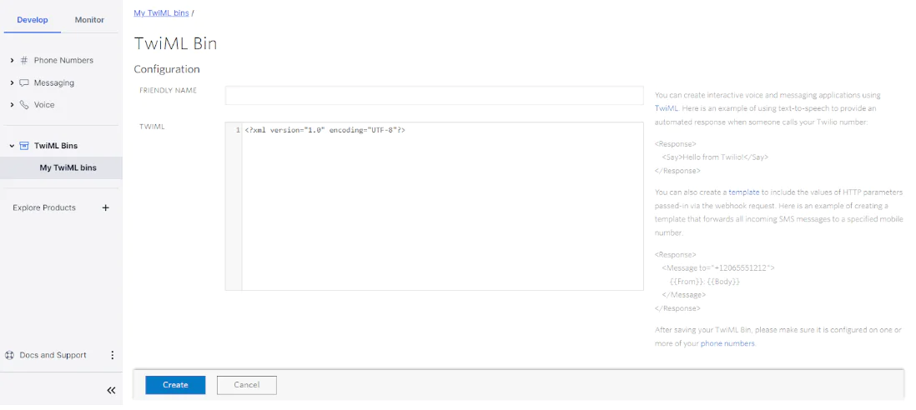The image size is (916, 410).
Task: Click the Docs and Support lifebuoy icon
Action: coord(9,355)
